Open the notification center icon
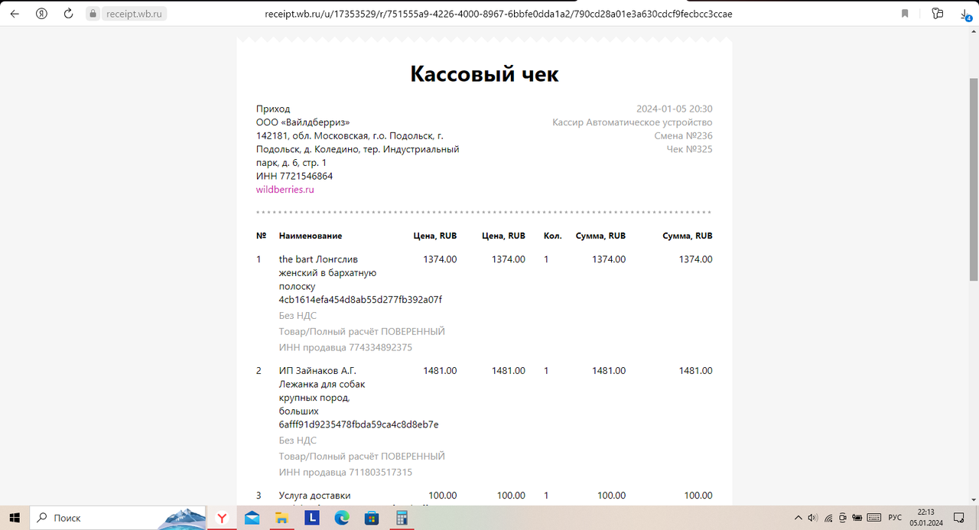 [x=959, y=518]
